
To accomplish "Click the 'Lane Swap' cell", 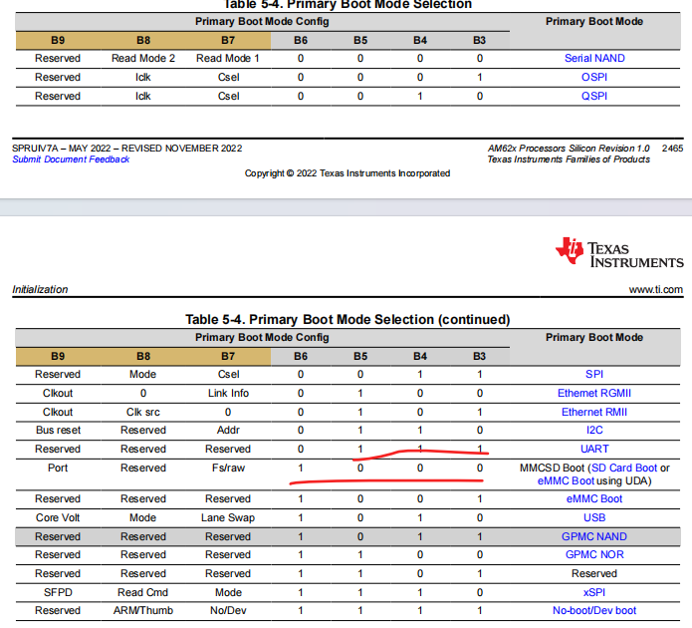I will click(x=228, y=518).
